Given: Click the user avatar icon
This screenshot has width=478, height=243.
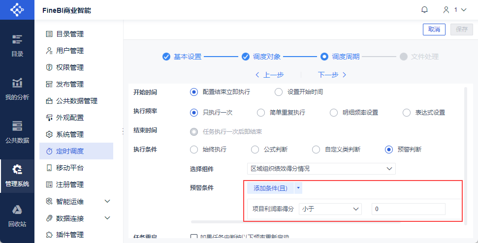Looking at the screenshot, I should (446, 10).
